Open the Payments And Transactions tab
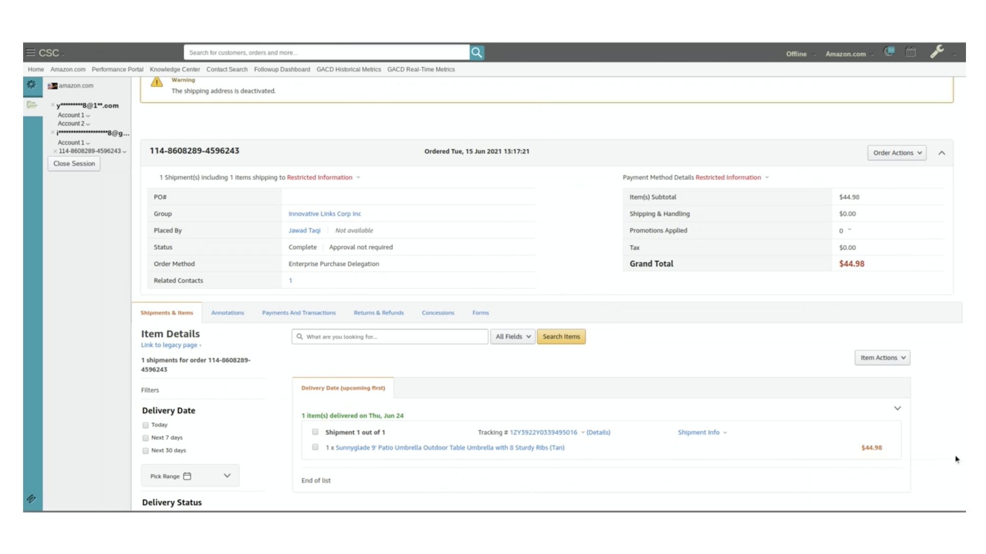The width and height of the screenshot is (986, 554). tap(299, 313)
